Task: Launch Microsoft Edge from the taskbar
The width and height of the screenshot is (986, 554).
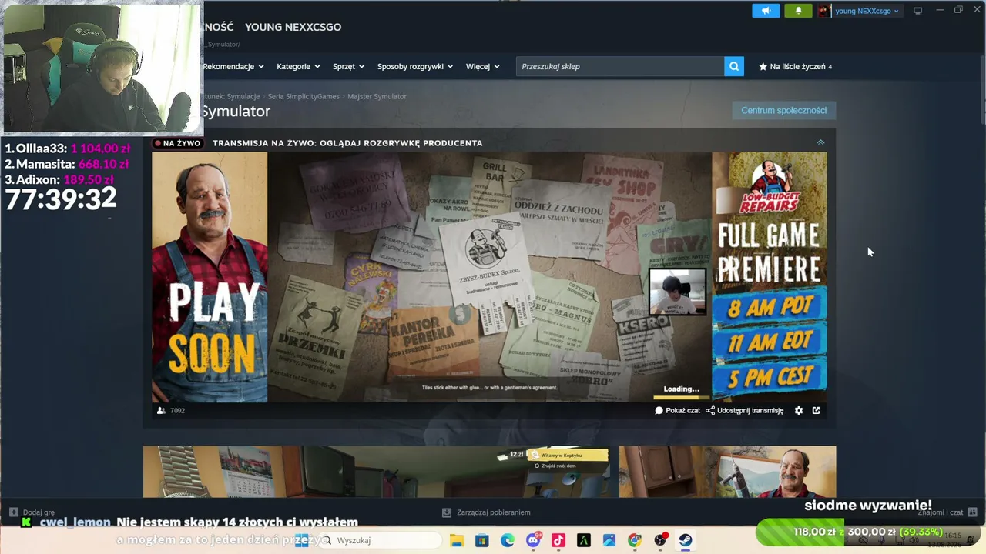Action: coord(507,540)
